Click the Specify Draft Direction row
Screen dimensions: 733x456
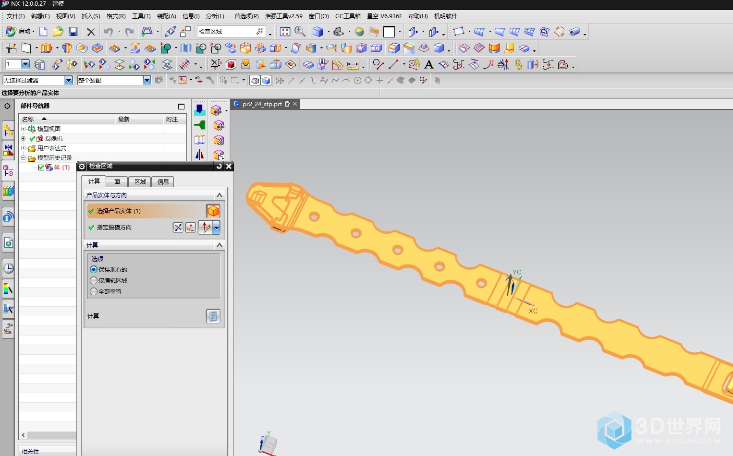[129, 228]
